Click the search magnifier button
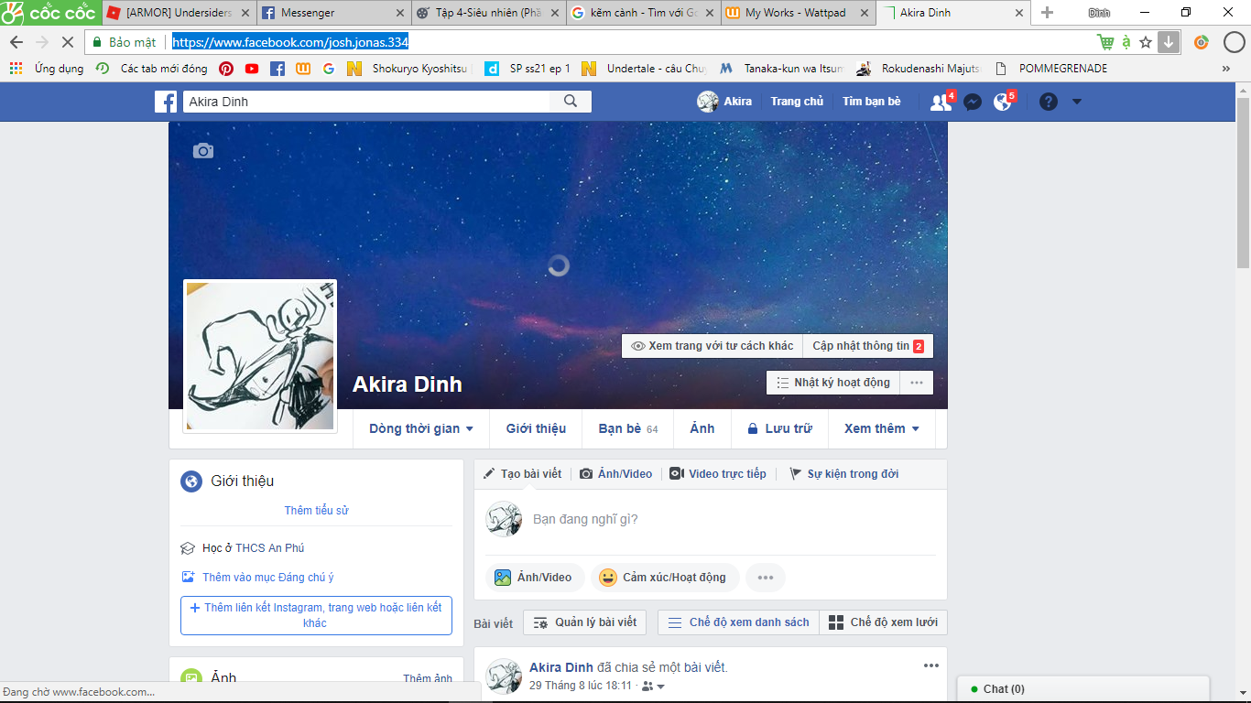This screenshot has height=703, width=1251. [x=571, y=102]
